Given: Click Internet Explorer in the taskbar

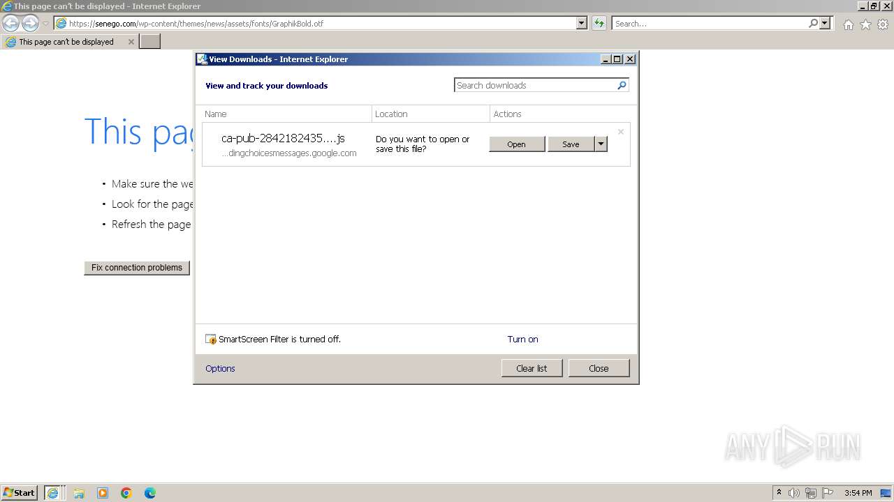Looking at the screenshot, I should (54, 493).
